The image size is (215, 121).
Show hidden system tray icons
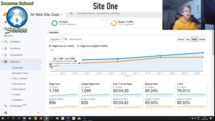[190, 118]
